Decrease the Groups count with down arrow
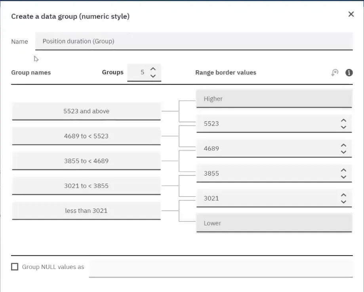 [153, 76]
